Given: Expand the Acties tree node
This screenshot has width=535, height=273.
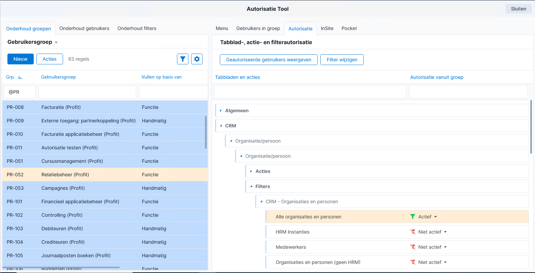Looking at the screenshot, I should [251, 171].
